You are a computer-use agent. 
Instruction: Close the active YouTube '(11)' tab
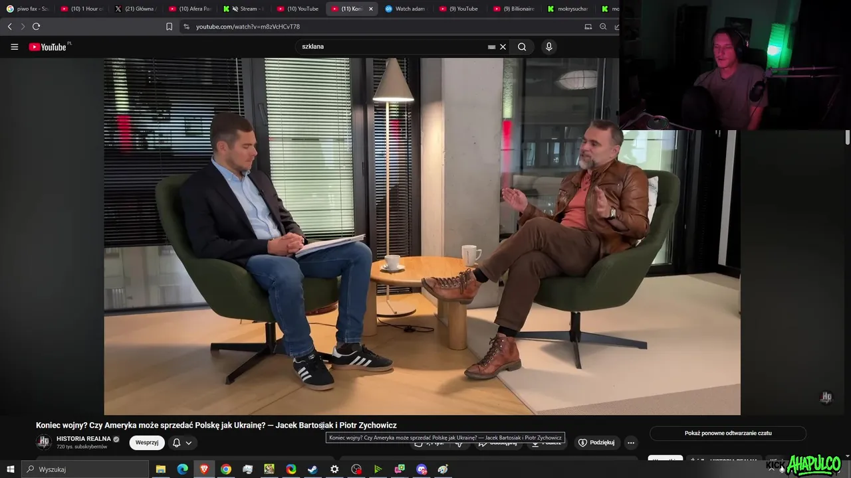click(371, 9)
